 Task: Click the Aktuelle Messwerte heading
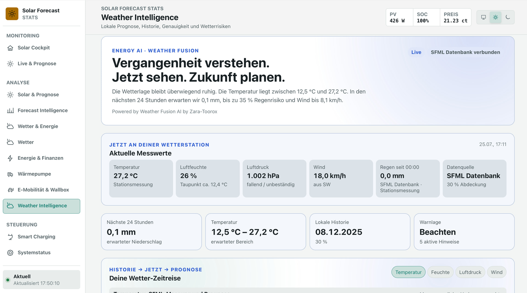tap(140, 153)
